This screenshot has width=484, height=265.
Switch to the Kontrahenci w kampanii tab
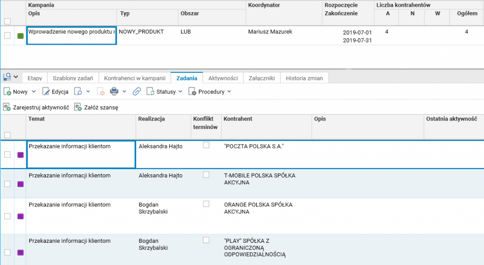point(135,78)
